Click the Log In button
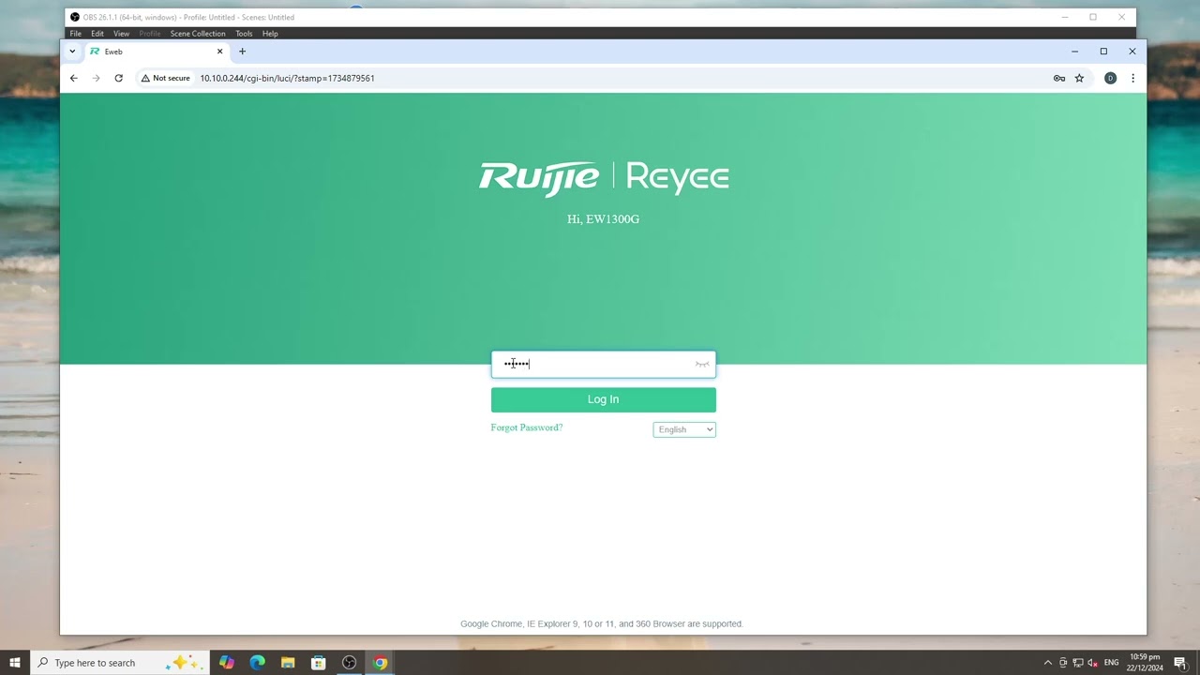 click(603, 399)
